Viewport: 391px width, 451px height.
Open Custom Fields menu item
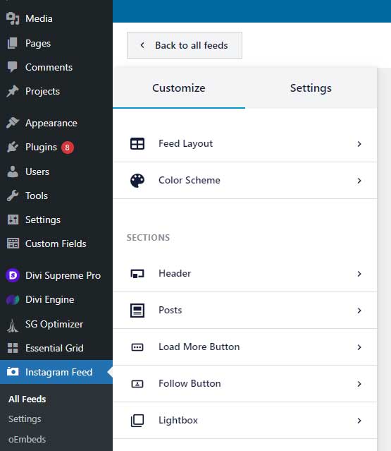pos(56,243)
